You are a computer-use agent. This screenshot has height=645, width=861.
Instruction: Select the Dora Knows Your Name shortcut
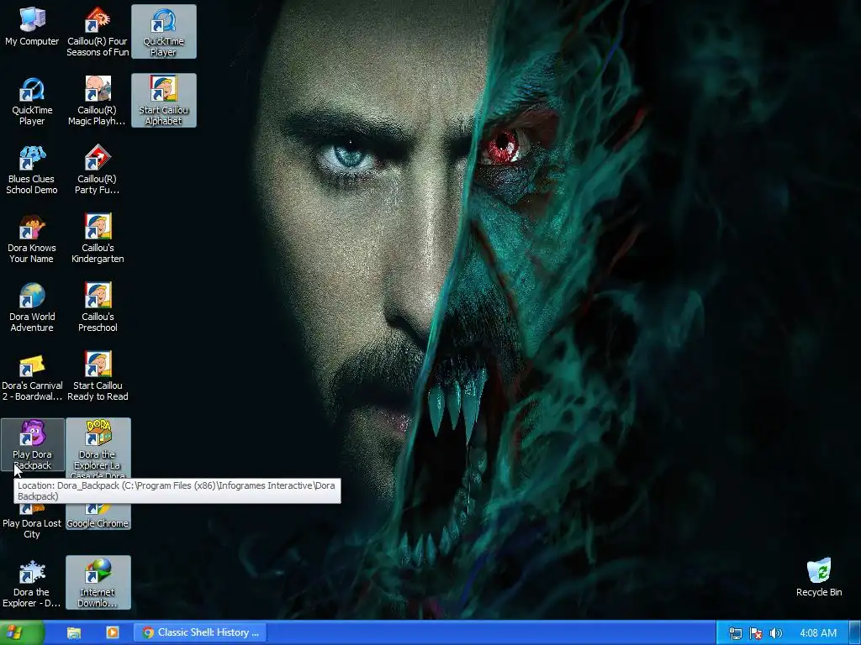point(32,239)
